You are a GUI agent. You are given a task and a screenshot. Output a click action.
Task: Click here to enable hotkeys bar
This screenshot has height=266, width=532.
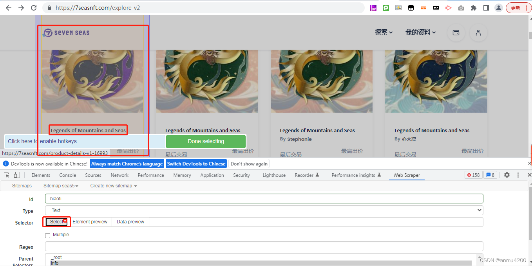coord(85,141)
